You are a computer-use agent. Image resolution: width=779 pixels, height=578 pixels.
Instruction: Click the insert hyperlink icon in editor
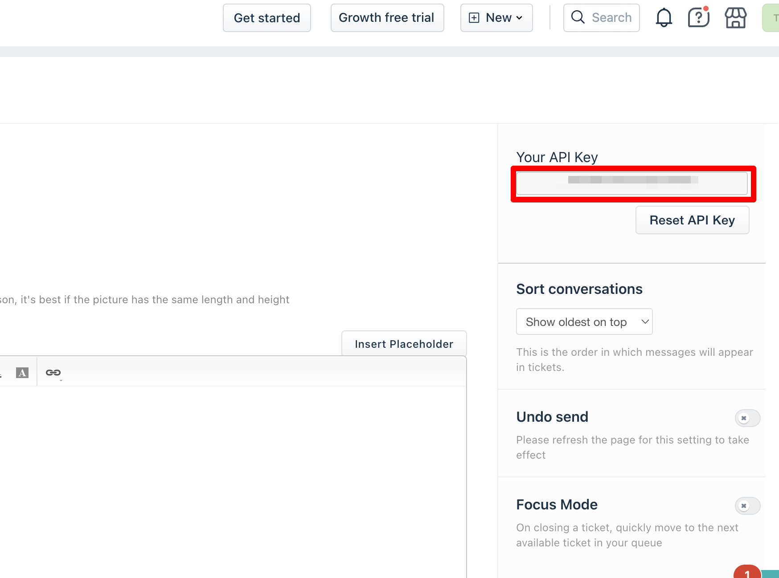[x=53, y=373]
